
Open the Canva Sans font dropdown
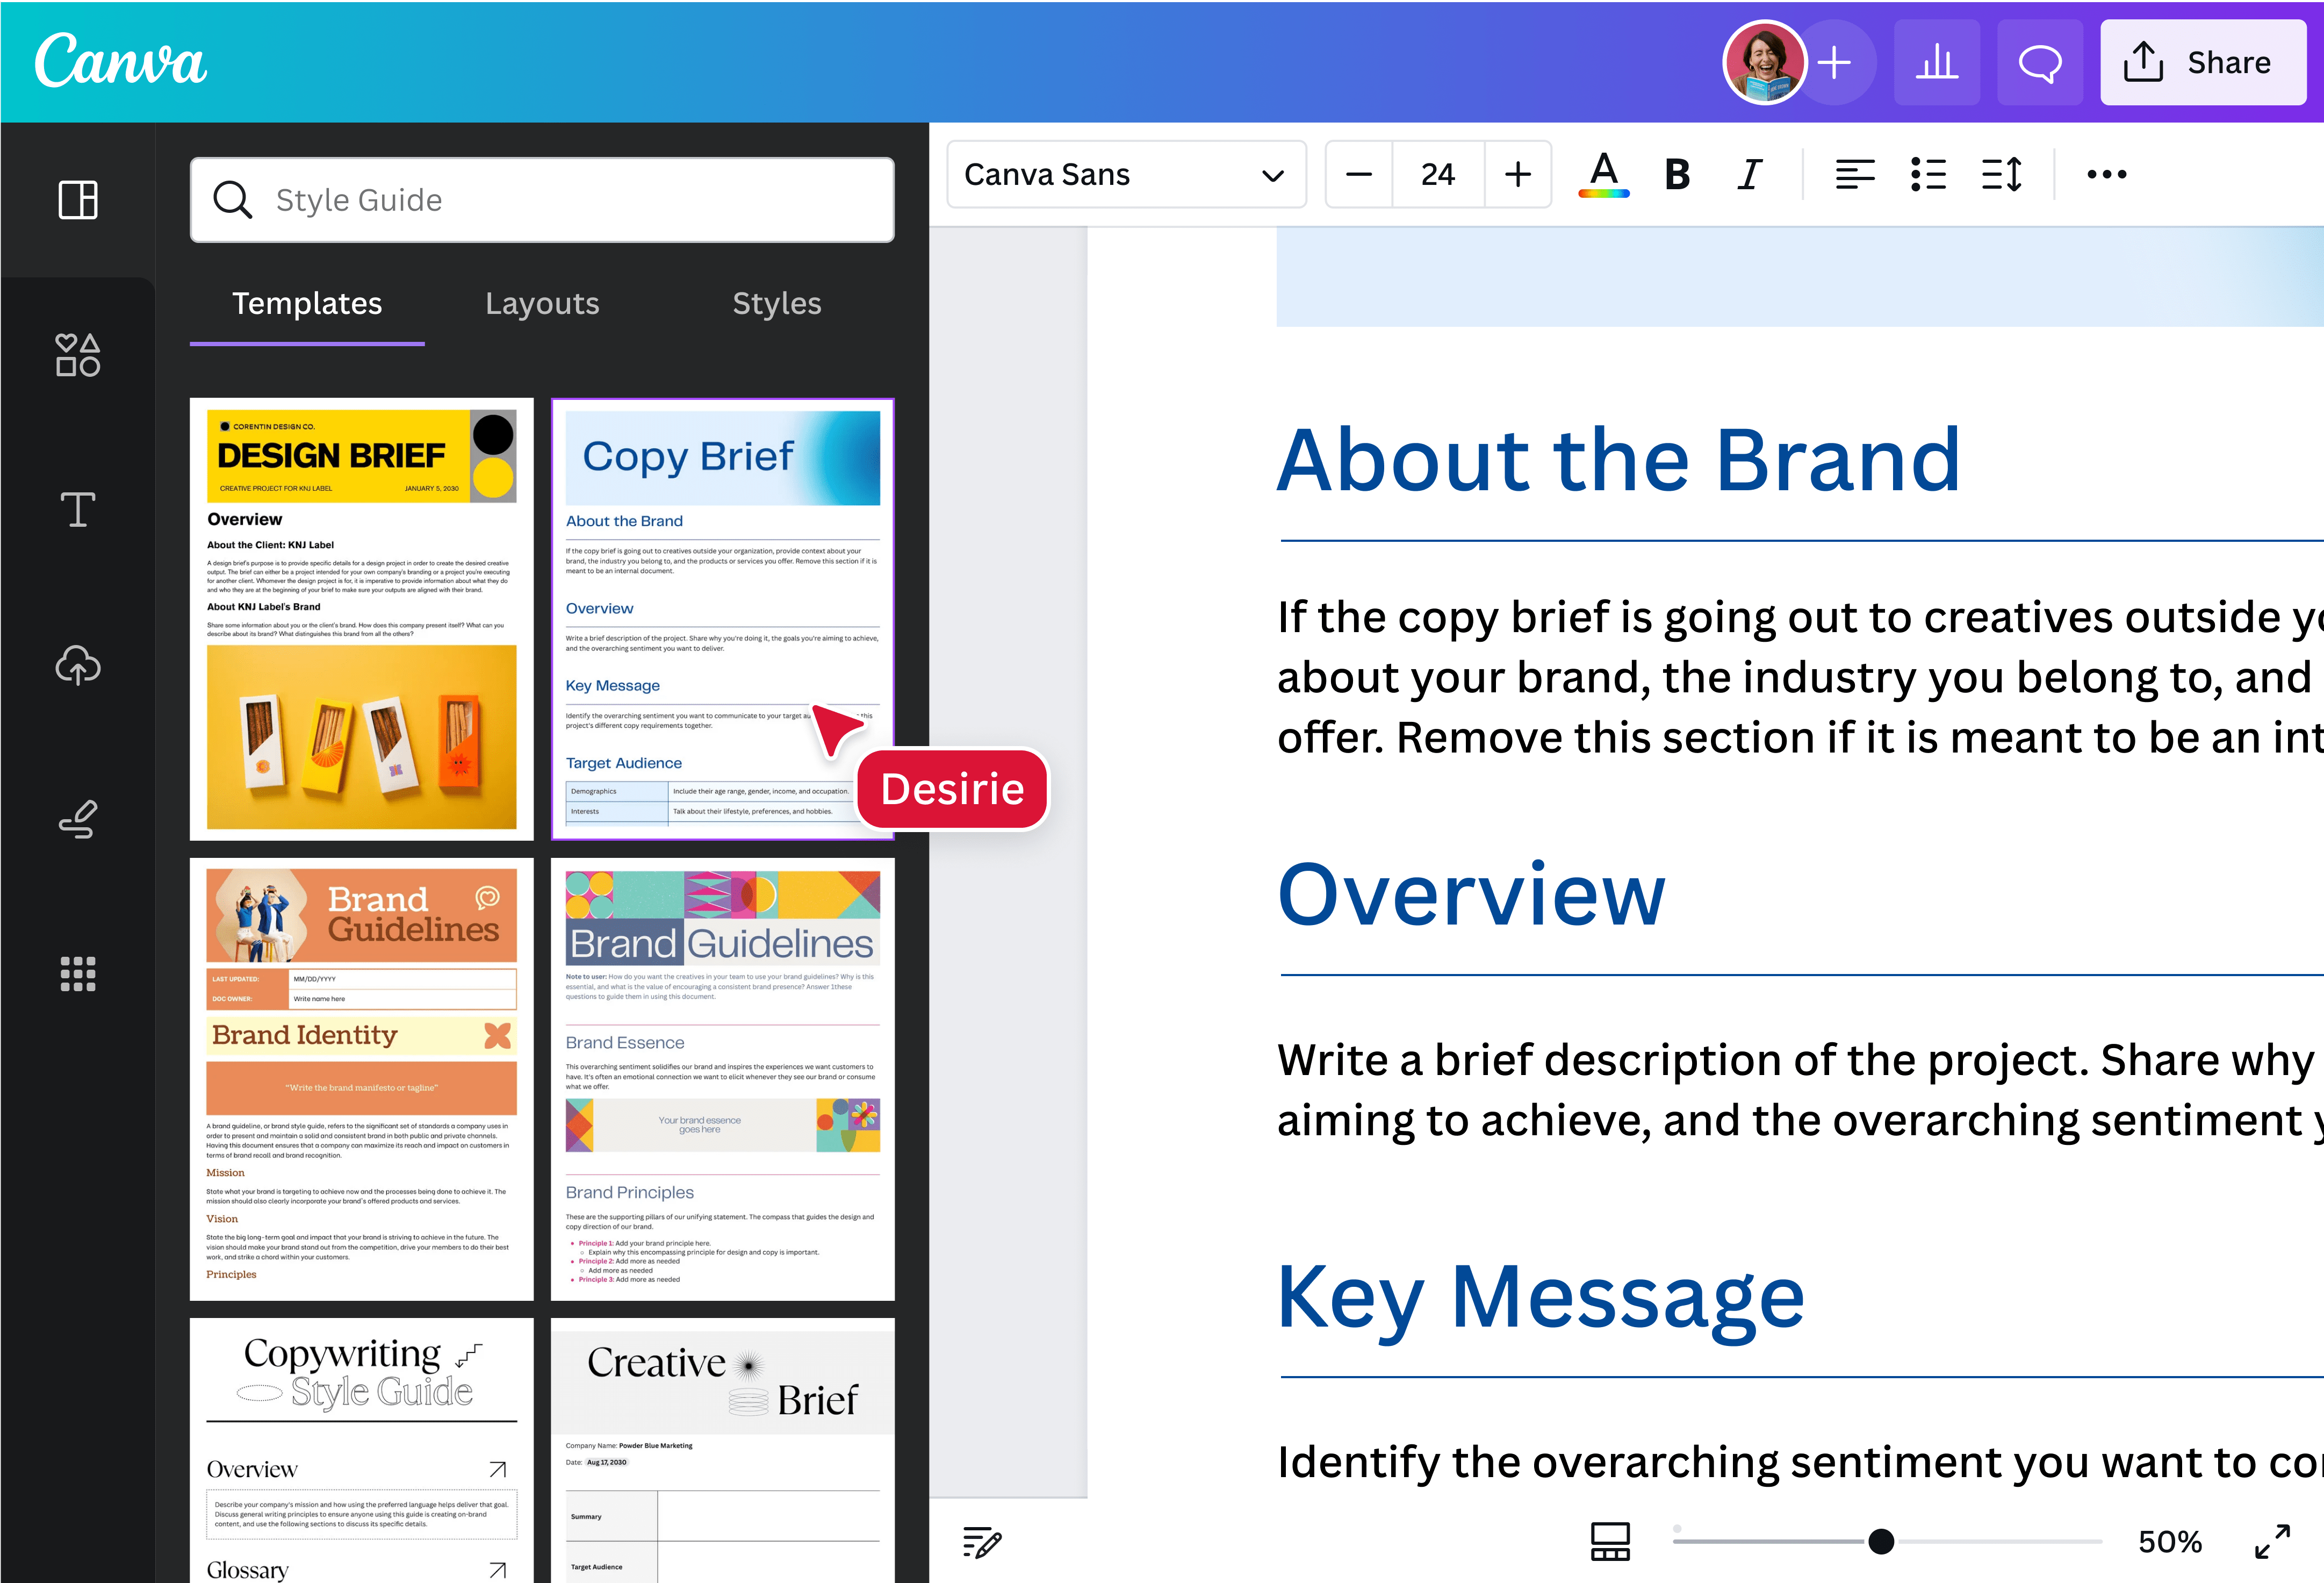[x=1126, y=174]
